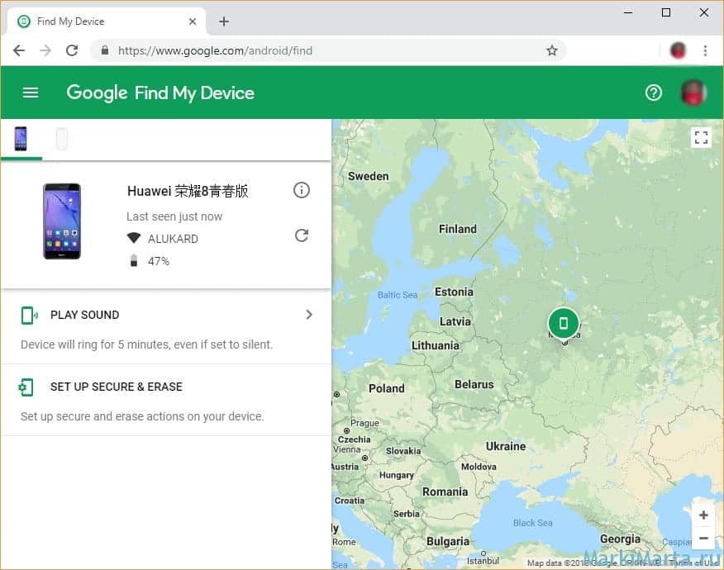Zoom out on the map
This screenshot has width=724, height=570.
click(x=703, y=539)
